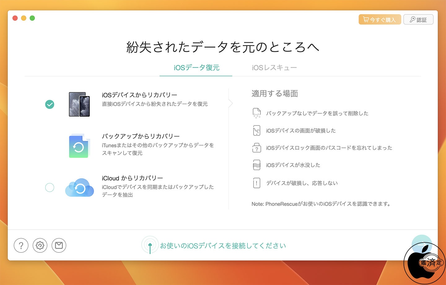Click the next arrow circle button
This screenshot has height=285, width=446.
coord(421,244)
